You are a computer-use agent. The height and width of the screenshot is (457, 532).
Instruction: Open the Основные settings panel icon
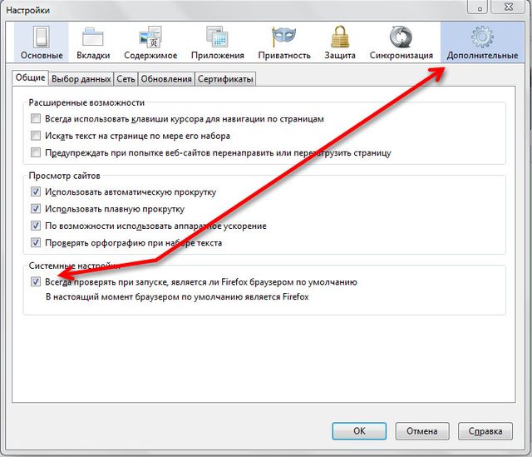(x=42, y=42)
